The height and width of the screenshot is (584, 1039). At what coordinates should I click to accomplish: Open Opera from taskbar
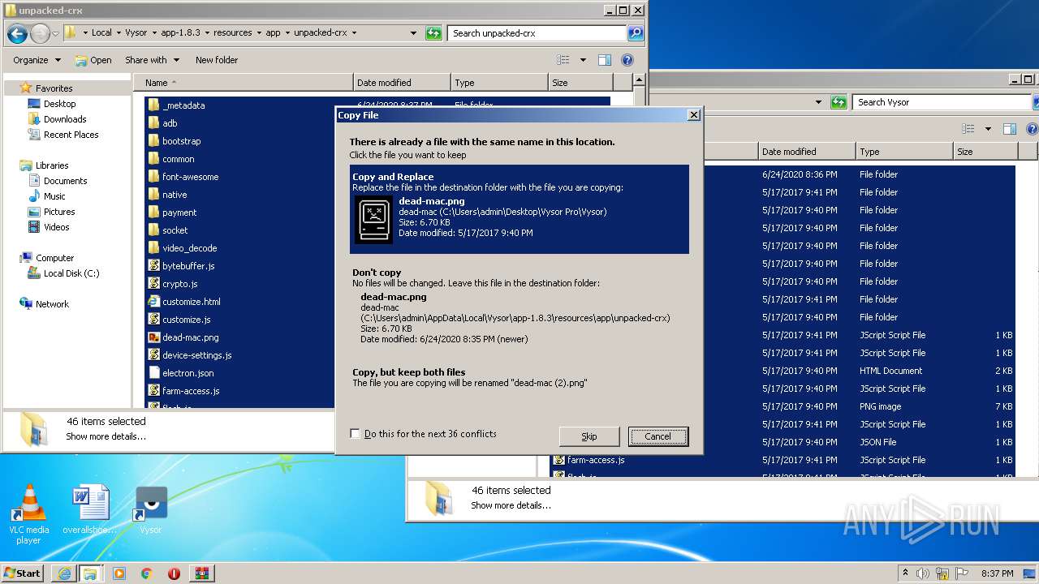pyautogui.click(x=174, y=573)
